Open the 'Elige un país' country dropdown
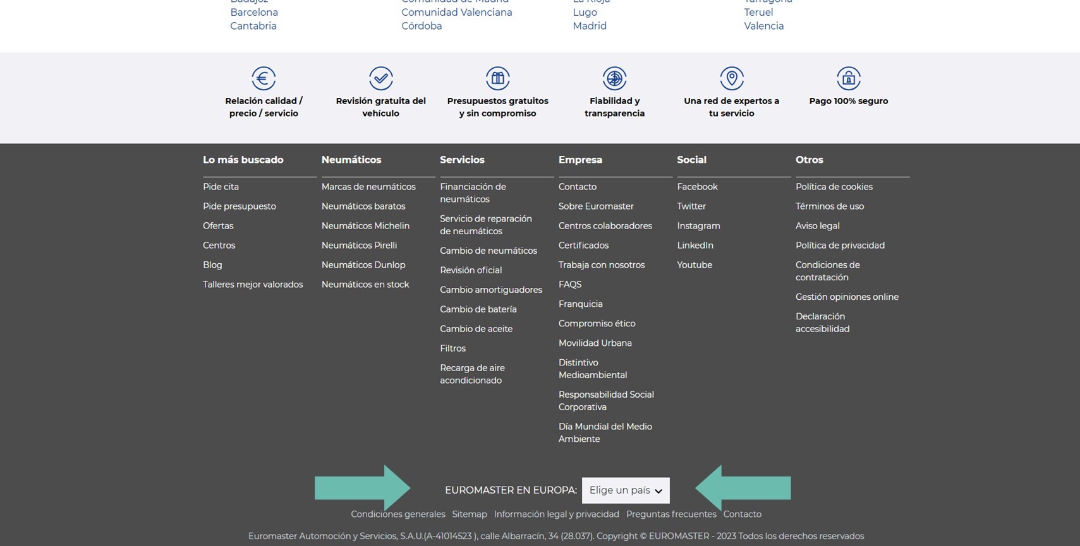This screenshot has width=1080, height=546. (x=626, y=490)
